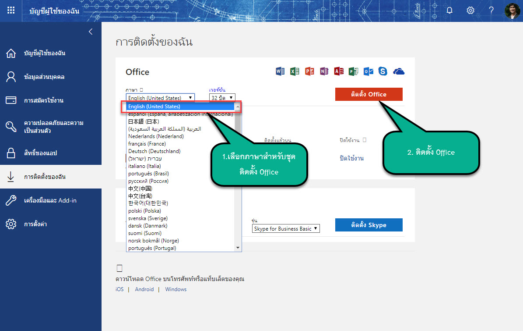The width and height of the screenshot is (523, 331).
Task: Click the Skype app icon
Action: (383, 71)
